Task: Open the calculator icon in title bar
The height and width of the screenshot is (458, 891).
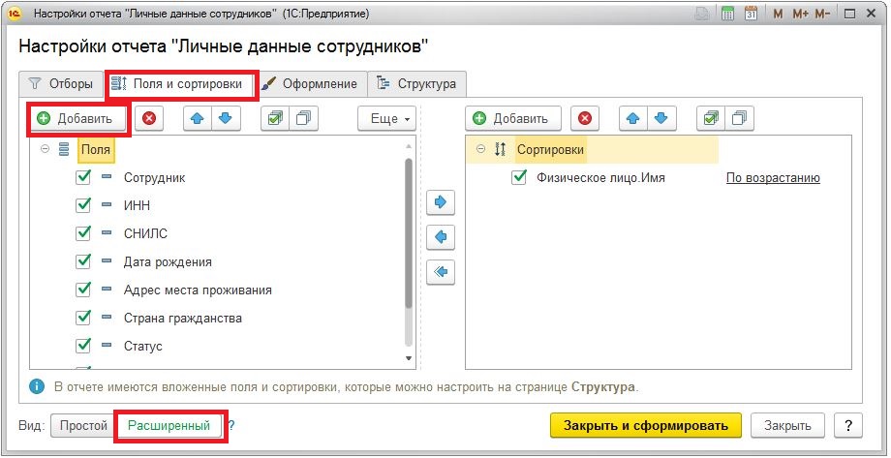Action: click(x=727, y=14)
